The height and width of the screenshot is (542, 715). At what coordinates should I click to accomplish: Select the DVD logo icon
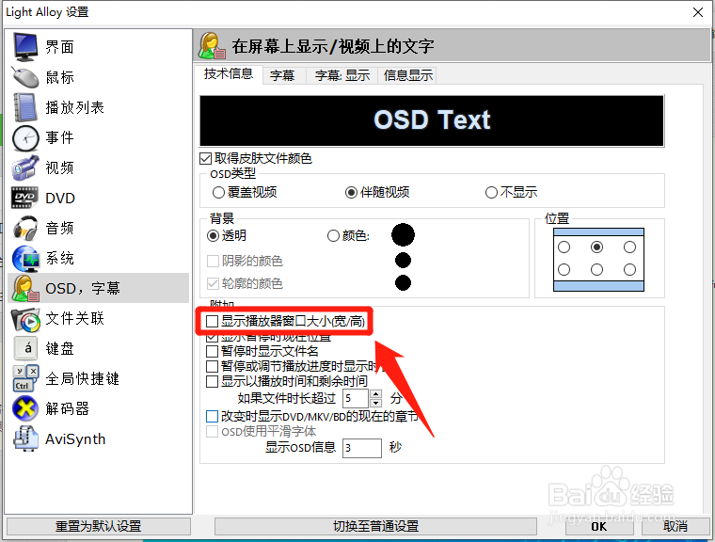pyautogui.click(x=25, y=198)
